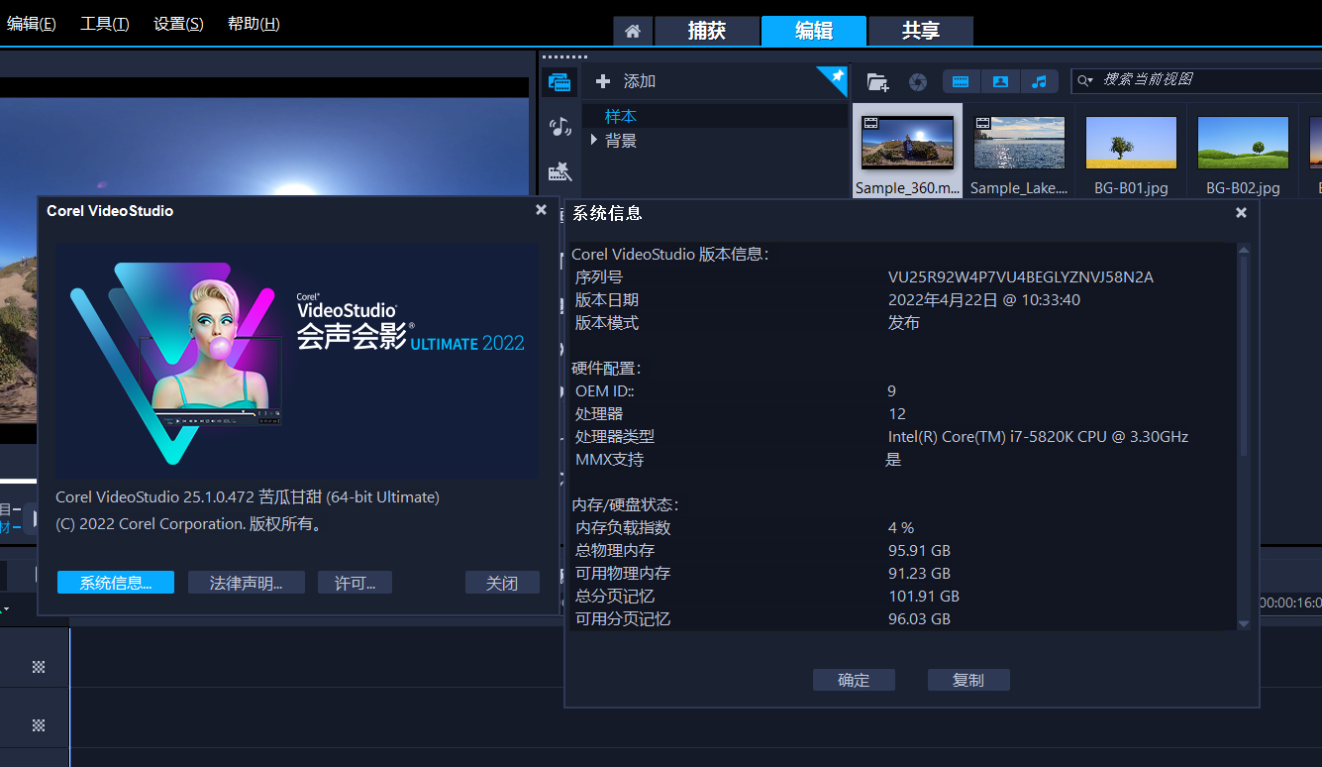Click the Corel VideoStudio 版本信息: heading
Screen dimensions: 1322x767
(670, 255)
